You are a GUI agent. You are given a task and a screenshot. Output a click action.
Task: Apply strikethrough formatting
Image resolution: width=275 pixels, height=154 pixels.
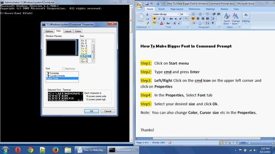171,19
